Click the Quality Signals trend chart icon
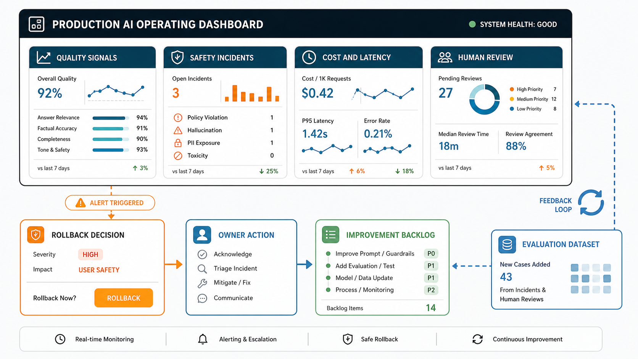This screenshot has width=638, height=359. 43,58
